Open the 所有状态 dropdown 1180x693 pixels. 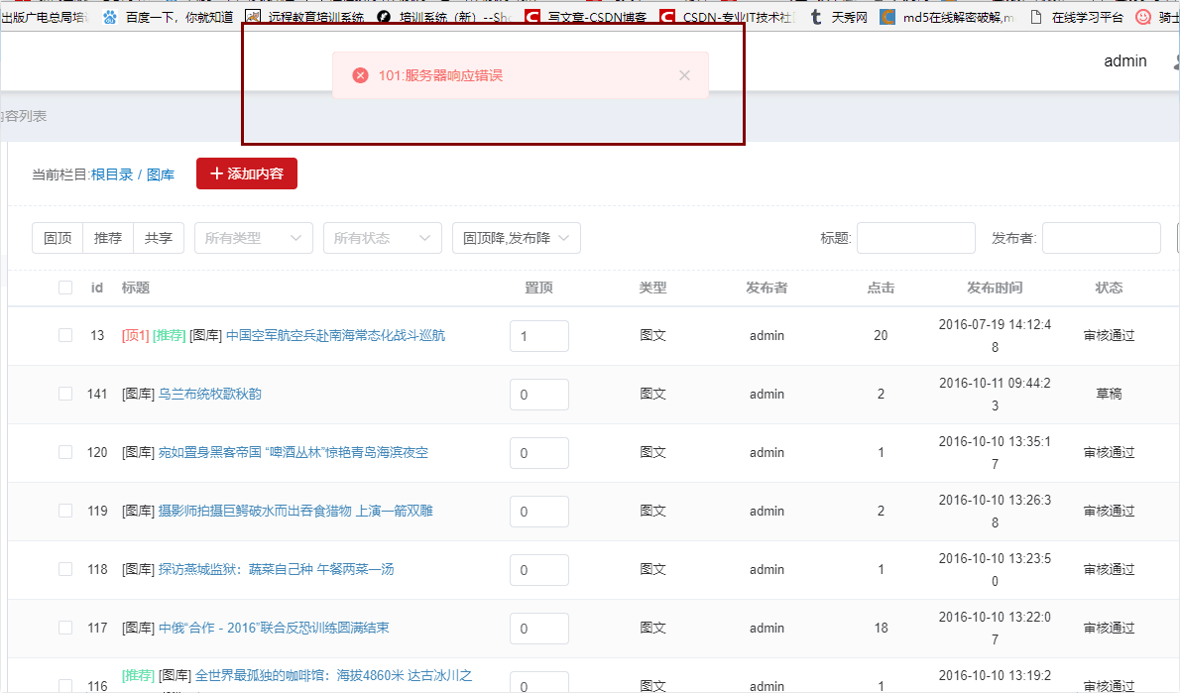pyautogui.click(x=383, y=238)
